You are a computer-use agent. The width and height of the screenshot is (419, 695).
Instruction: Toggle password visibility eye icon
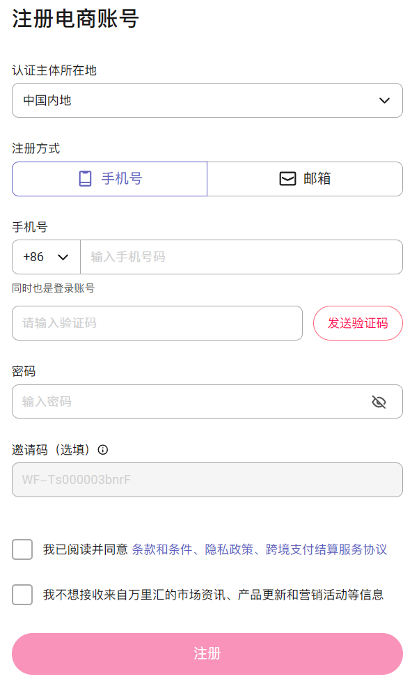click(379, 402)
